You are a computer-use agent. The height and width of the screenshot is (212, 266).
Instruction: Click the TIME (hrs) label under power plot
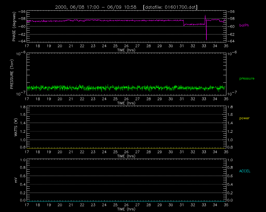[x=126, y=156]
